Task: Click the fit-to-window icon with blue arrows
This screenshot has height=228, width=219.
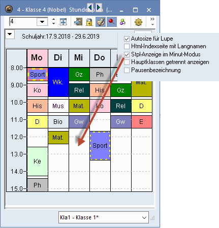Action: 64,22
